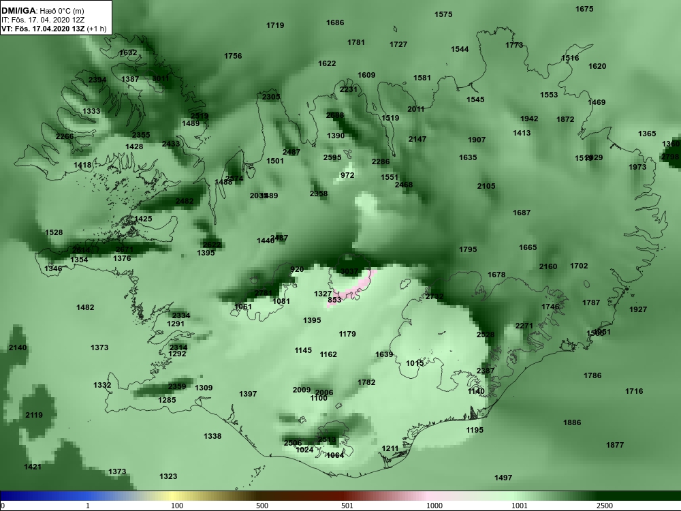Screen dimensions: 681x511
Task: Click the map value 2622
Action: [212, 245]
